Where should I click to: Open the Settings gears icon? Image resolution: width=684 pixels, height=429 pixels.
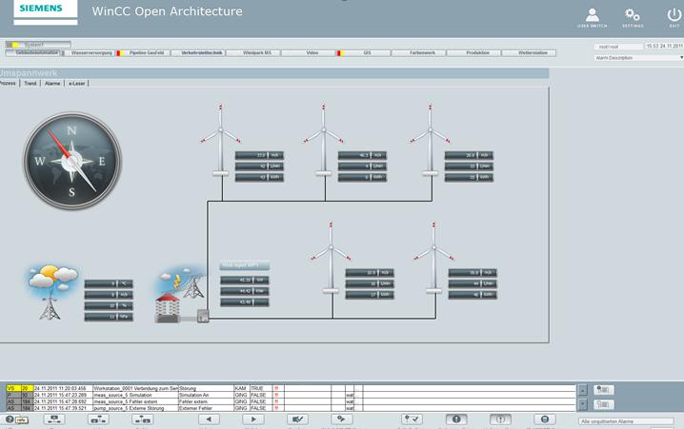tap(632, 16)
